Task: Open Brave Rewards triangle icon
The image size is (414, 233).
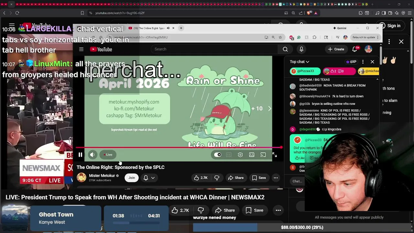Action: point(316,13)
